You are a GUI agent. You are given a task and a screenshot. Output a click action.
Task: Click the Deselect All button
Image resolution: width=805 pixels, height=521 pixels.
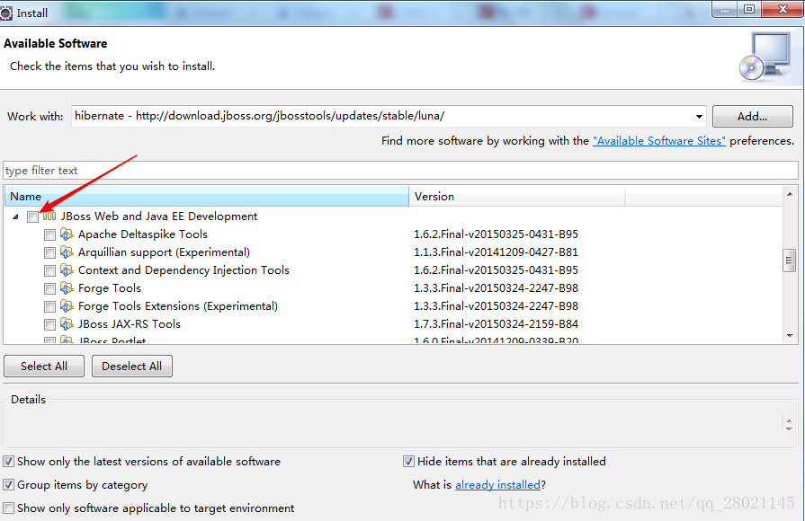point(132,366)
